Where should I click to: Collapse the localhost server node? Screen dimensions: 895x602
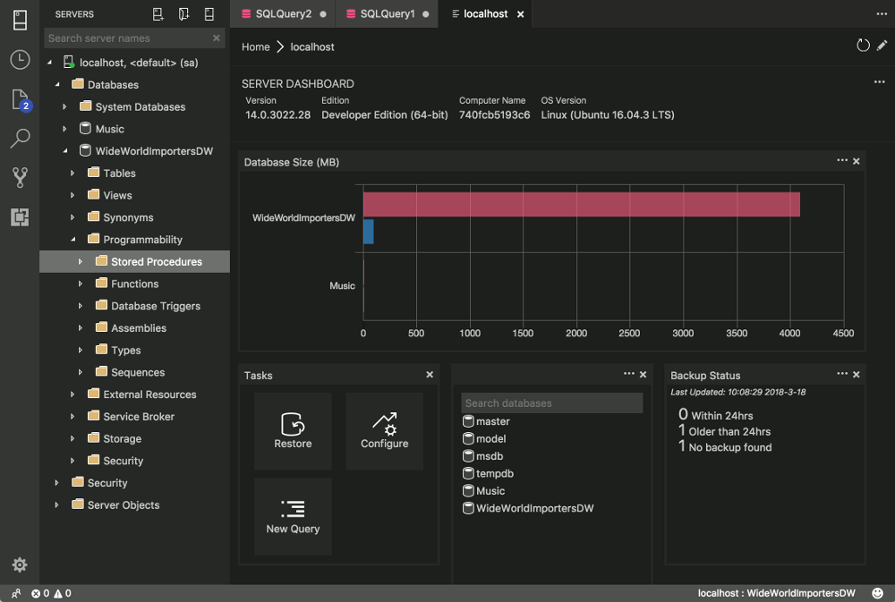[x=49, y=63]
